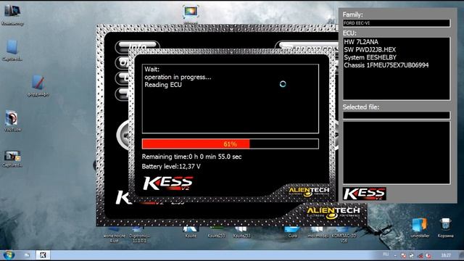Open the Digitronic 11.1.0.1 shortcut

click(x=140, y=235)
